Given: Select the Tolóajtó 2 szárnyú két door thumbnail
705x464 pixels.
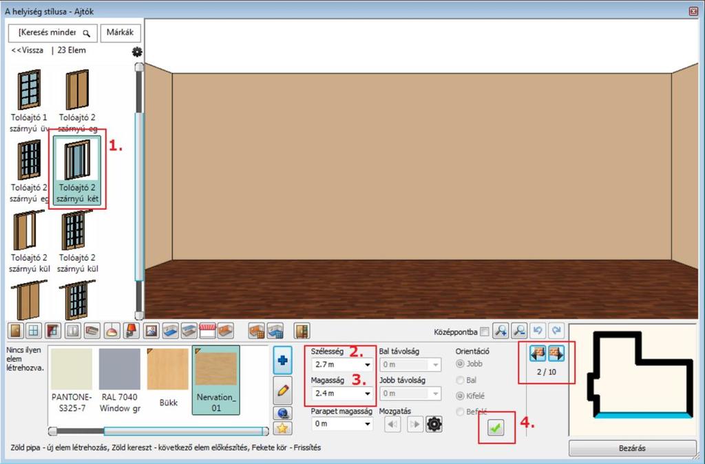Looking at the screenshot, I should coord(77,171).
